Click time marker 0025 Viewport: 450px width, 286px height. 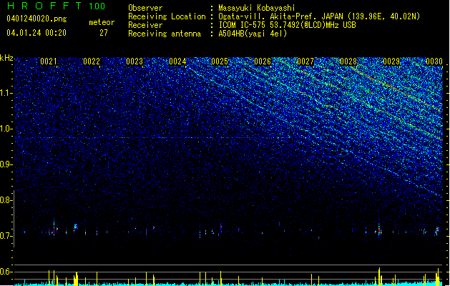[220, 61]
